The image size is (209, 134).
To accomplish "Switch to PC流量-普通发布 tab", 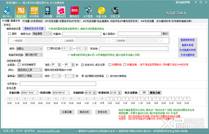I will pos(11,21).
